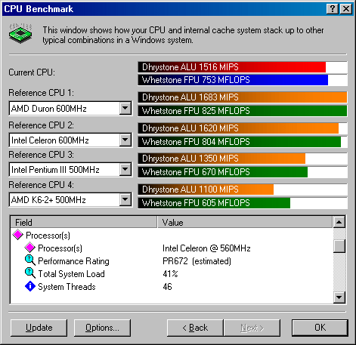
Task: Click the Dhrystone ALU 1350 MIPS bar
Action: pyautogui.click(x=221, y=159)
